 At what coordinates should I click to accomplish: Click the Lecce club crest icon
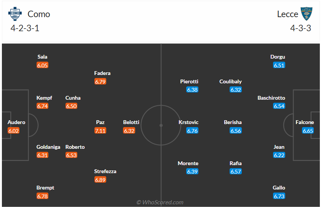tap(306, 14)
